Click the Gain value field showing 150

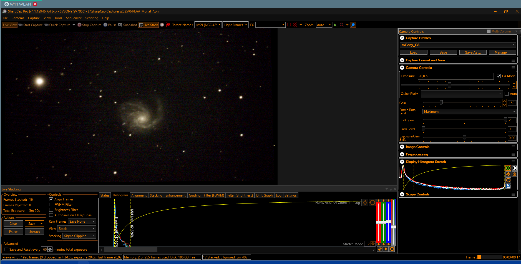[x=512, y=103]
